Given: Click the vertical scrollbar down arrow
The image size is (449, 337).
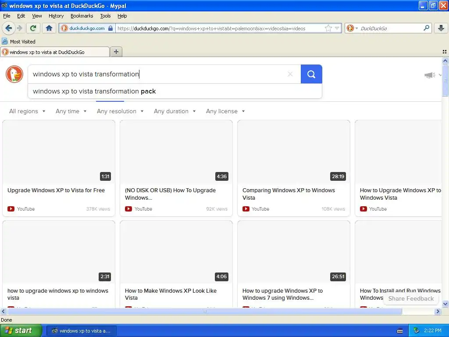Looking at the screenshot, I should (x=445, y=304).
